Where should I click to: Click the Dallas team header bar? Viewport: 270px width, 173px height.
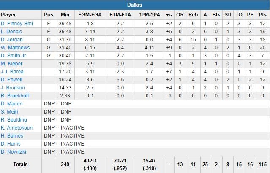point(135,5)
